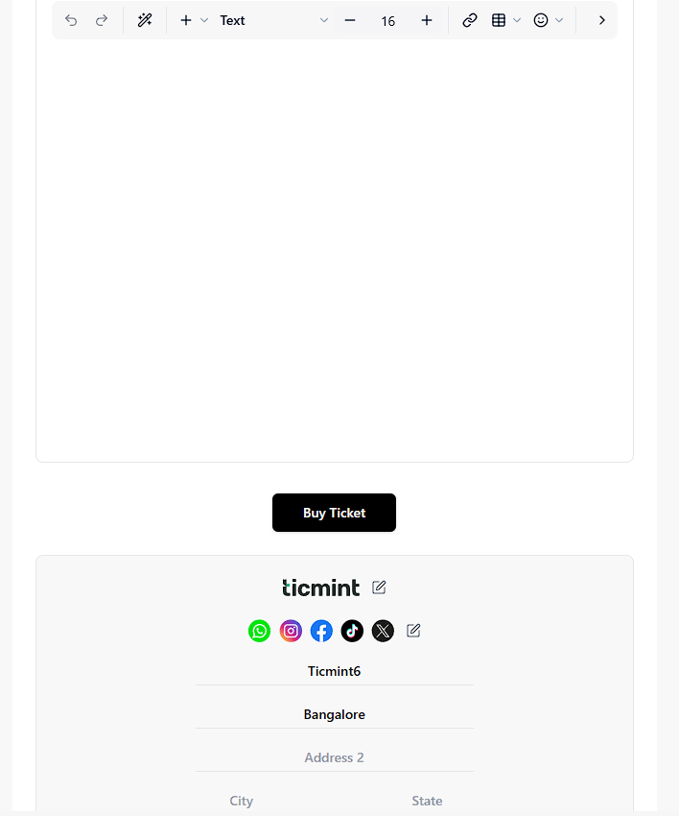Viewport: 679px width, 816px height.
Task: Edit social links pencil icon
Action: tap(413, 631)
